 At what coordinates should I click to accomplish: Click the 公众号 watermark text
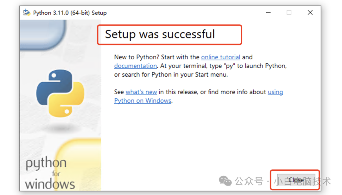point(249,181)
